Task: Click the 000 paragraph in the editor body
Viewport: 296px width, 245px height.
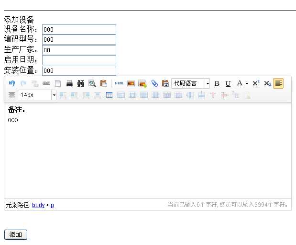Action: tap(13, 120)
